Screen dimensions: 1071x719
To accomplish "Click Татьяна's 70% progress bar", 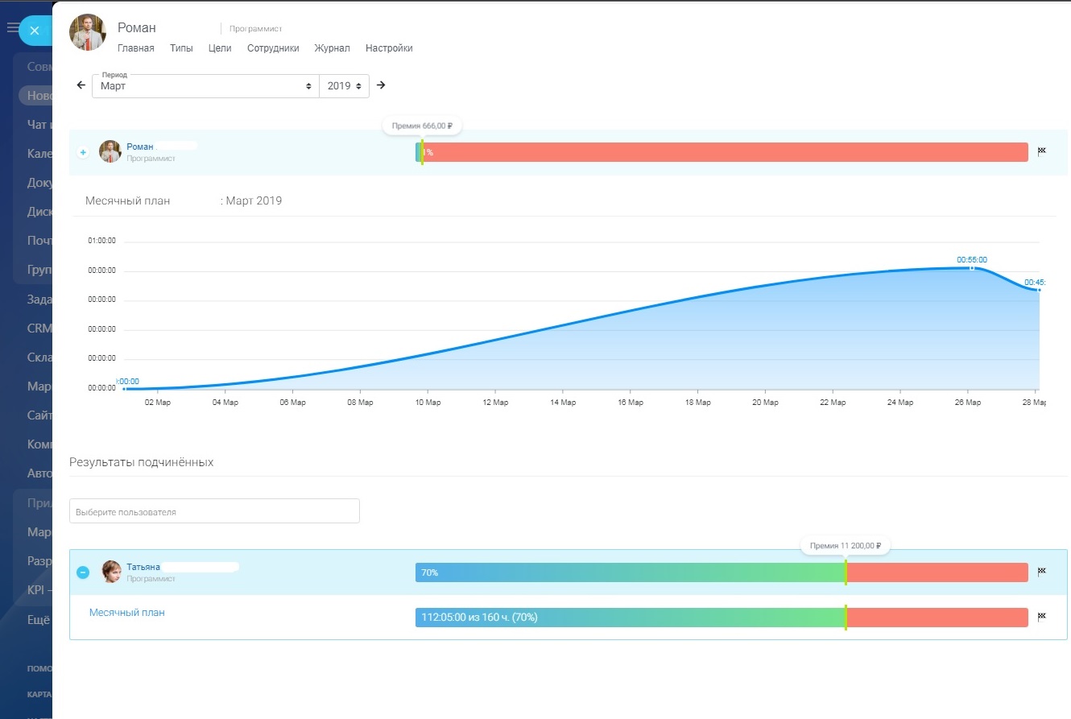I will pyautogui.click(x=628, y=572).
